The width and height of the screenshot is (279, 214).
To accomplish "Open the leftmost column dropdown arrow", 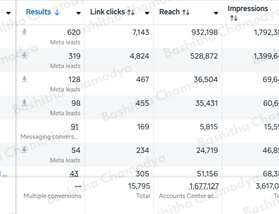I will pos(8,13).
